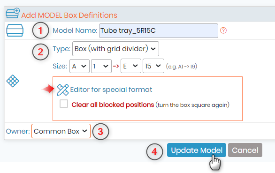Open the Owner dropdown Common Box
Screen dimensions: 275x173
pyautogui.click(x=61, y=131)
